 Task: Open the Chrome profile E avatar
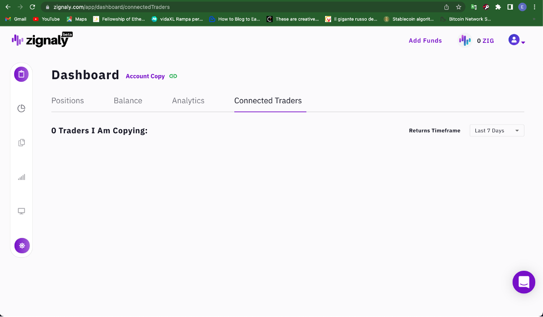point(522,7)
